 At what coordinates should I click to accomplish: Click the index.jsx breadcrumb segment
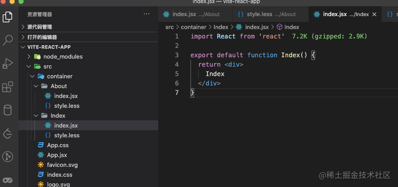[257, 27]
